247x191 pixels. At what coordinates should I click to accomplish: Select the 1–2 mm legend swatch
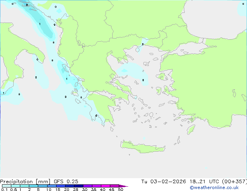(x=25, y=186)
